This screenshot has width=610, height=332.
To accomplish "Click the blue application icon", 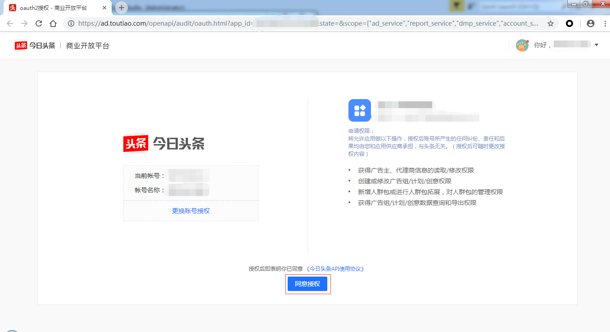I will tap(360, 110).
